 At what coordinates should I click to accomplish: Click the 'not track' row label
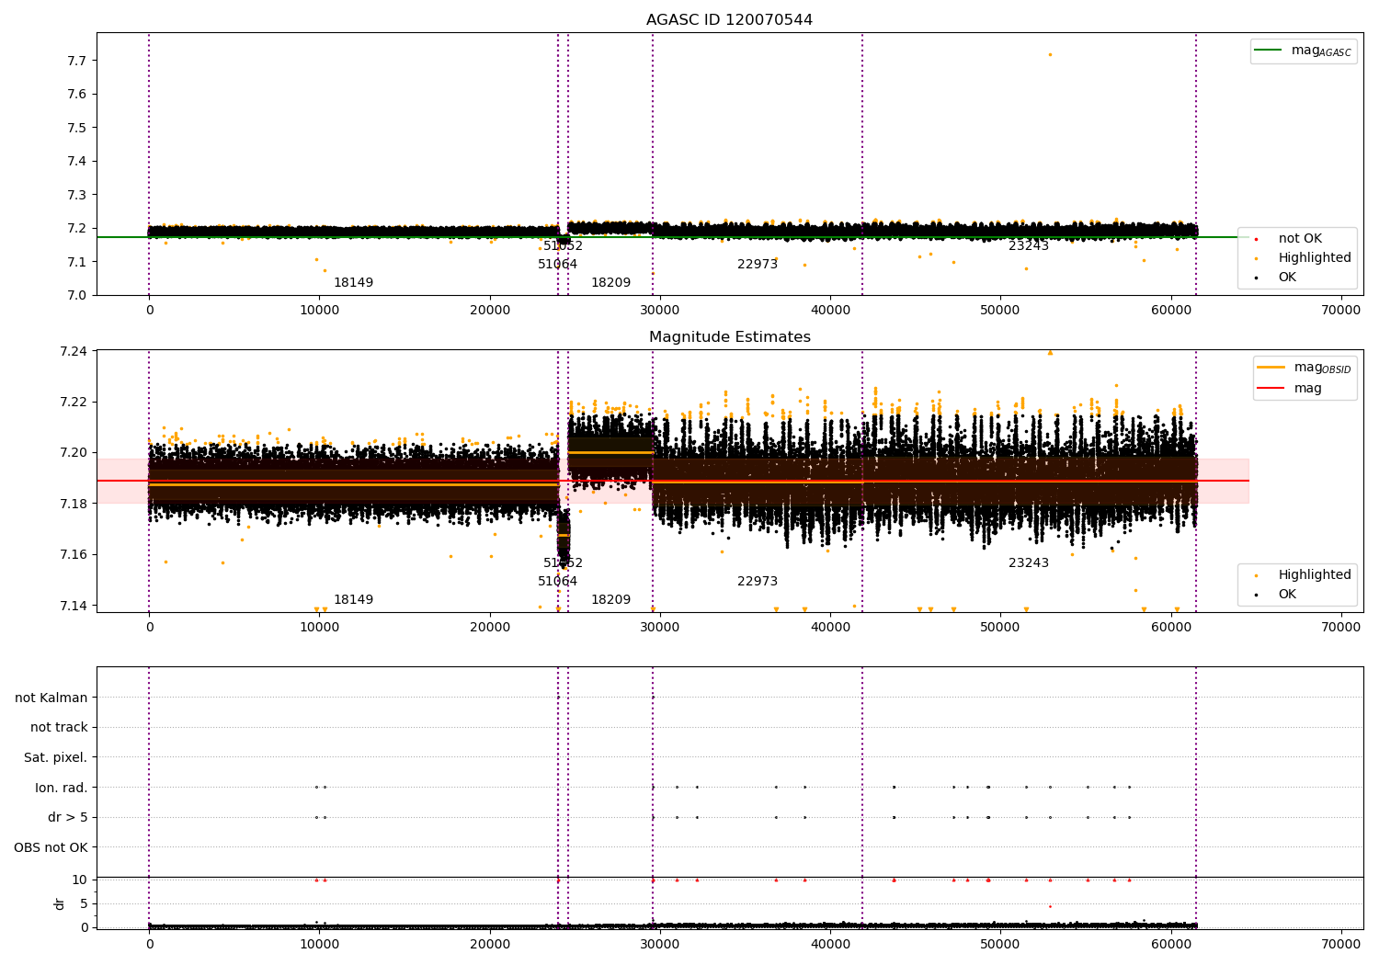pos(59,728)
